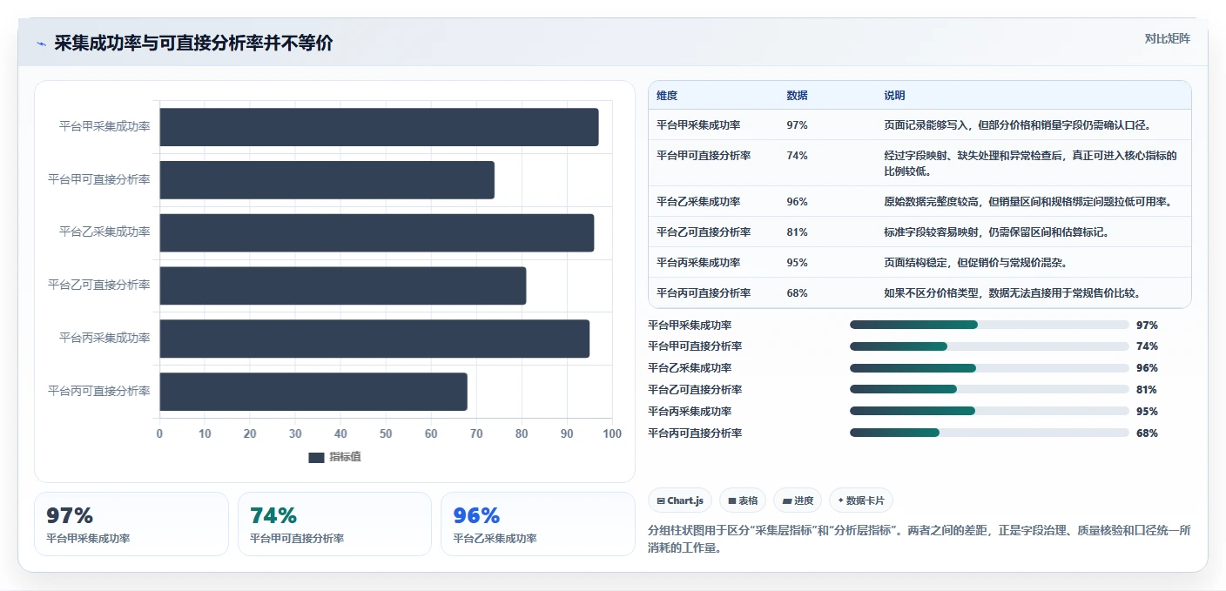Click the description starting 原始数据完整度较高
The image size is (1226, 591).
tap(1027, 202)
